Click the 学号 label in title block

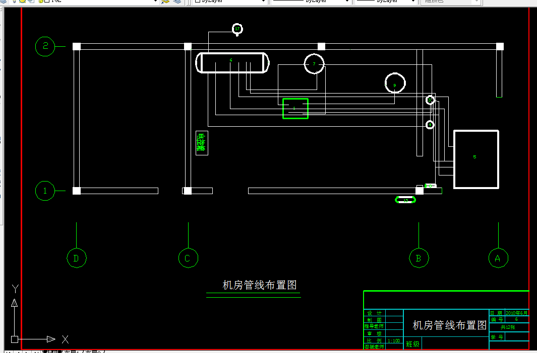tap(497, 337)
